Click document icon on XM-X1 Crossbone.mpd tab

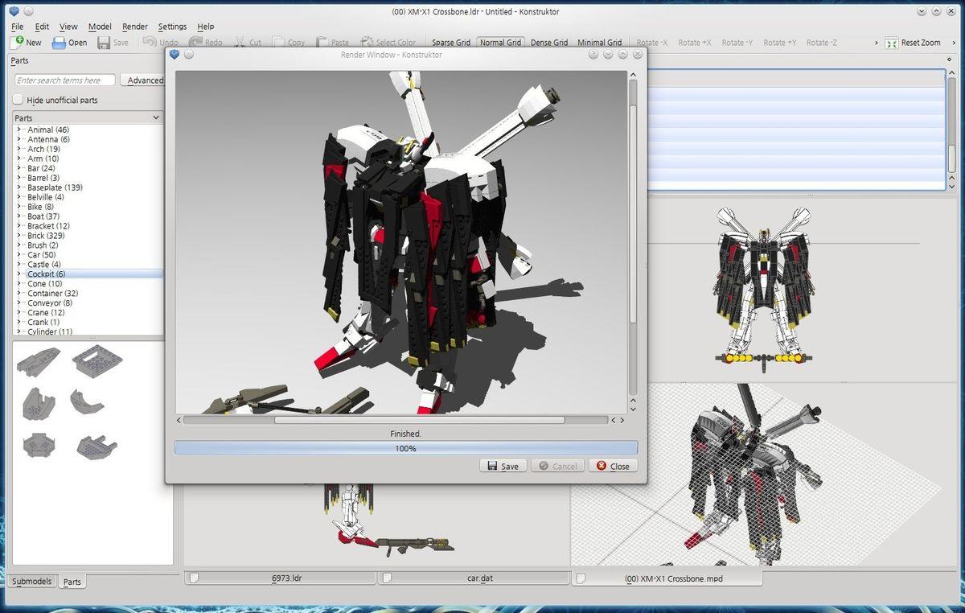pyautogui.click(x=580, y=578)
